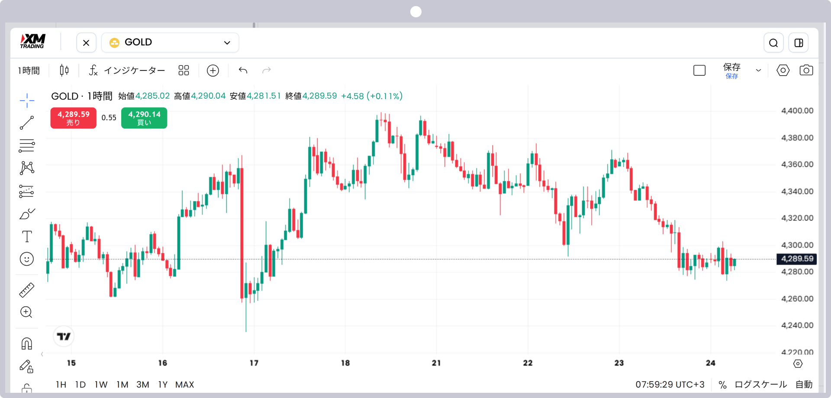831x398 pixels.
Task: Toggle magnet mode snapping
Action: pos(27,343)
